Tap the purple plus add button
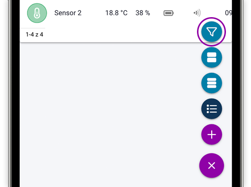The width and height of the screenshot is (251, 187). tap(212, 135)
